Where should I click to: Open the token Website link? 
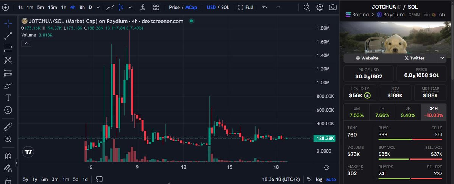[x=367, y=58]
